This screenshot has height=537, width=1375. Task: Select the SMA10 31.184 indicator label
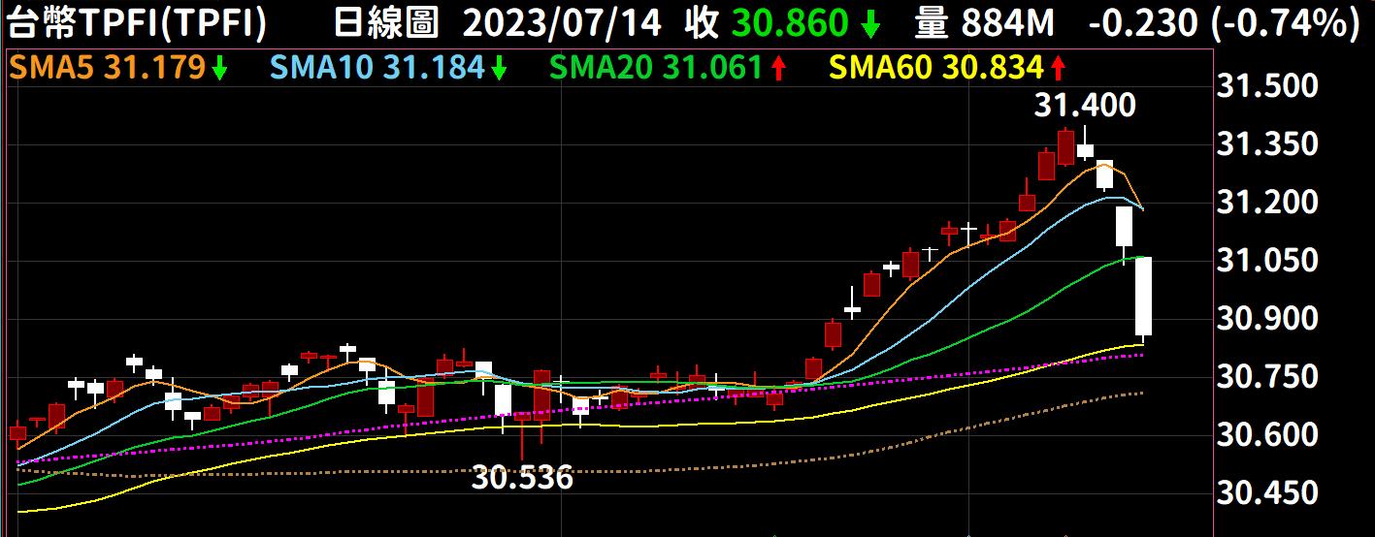coord(378,68)
